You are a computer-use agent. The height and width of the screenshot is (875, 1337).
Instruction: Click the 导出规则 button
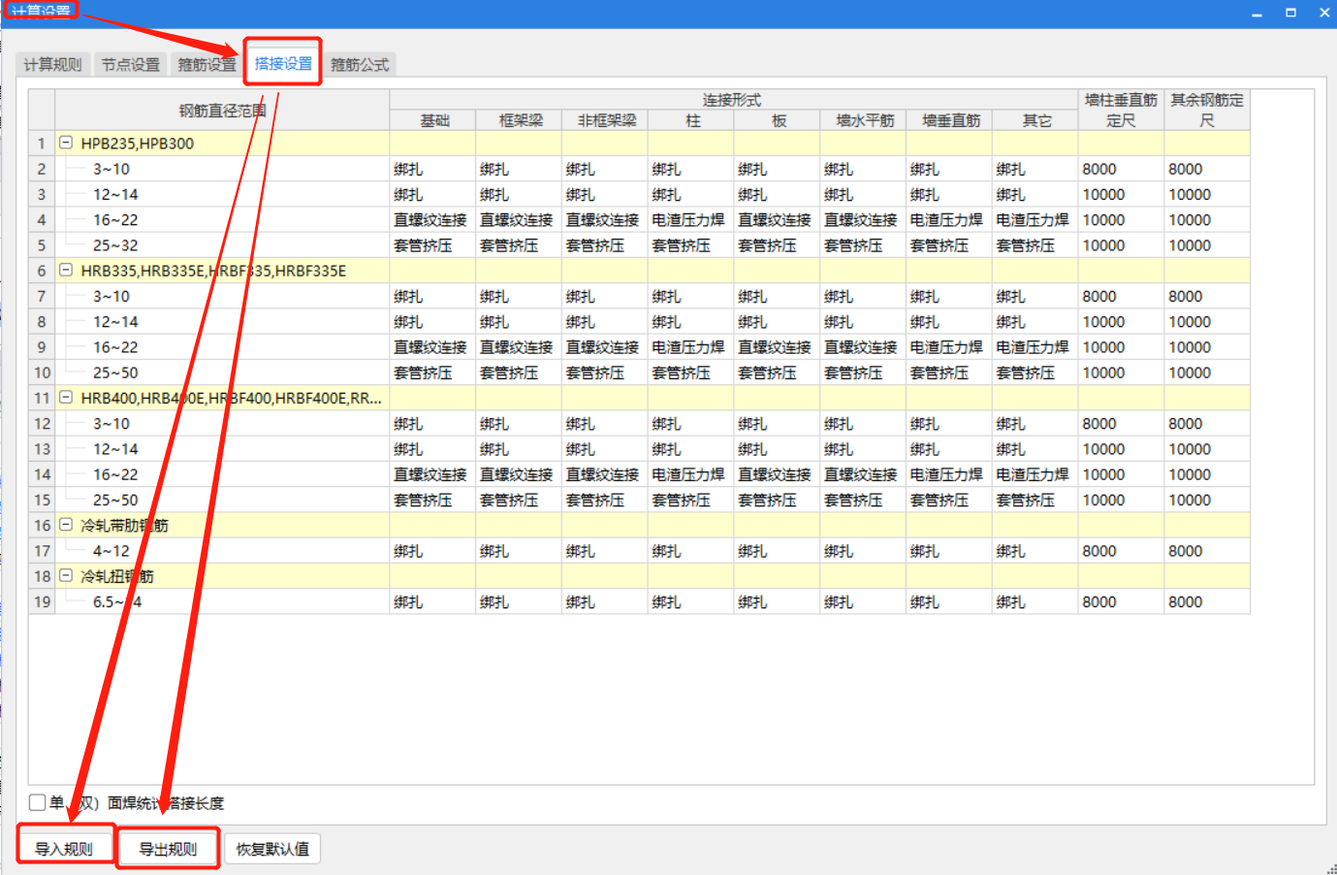(168, 849)
